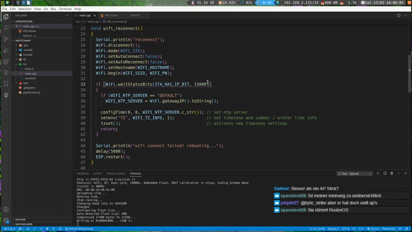Expand the OUTLINE section
This screenshot has width=412, height=232.
[20, 219]
